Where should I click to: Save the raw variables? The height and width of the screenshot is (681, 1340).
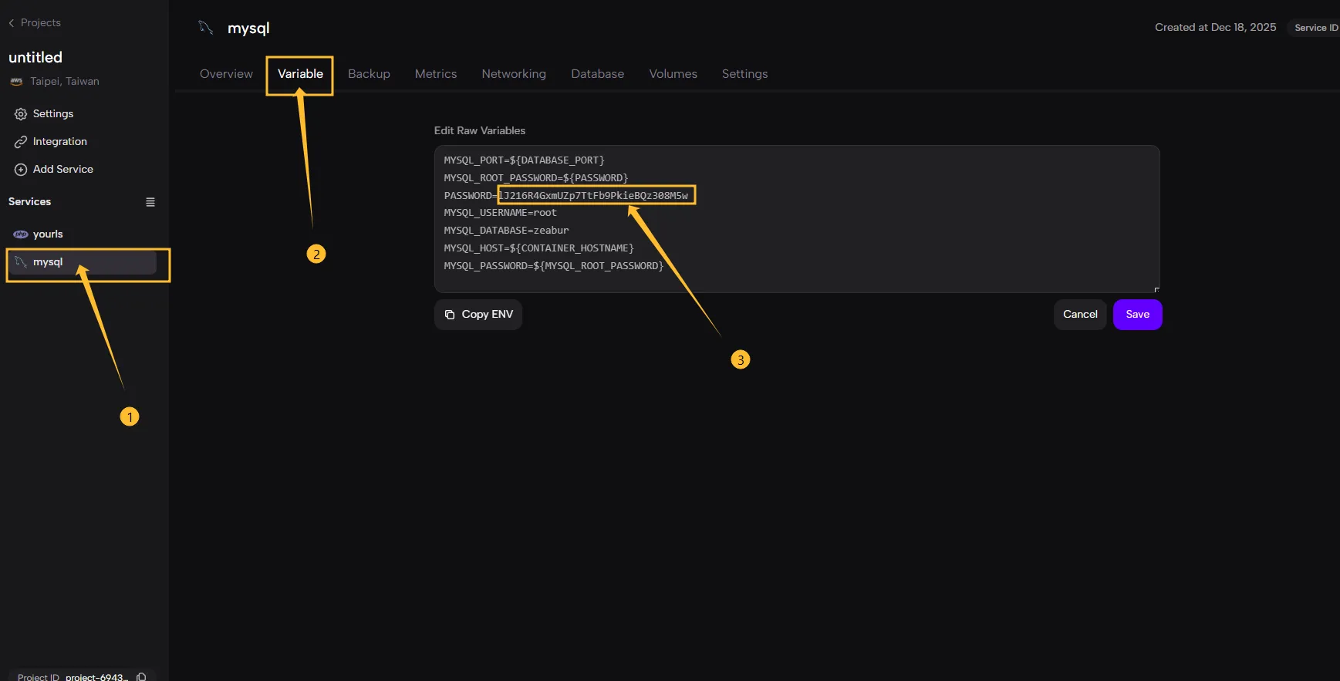pyautogui.click(x=1137, y=315)
